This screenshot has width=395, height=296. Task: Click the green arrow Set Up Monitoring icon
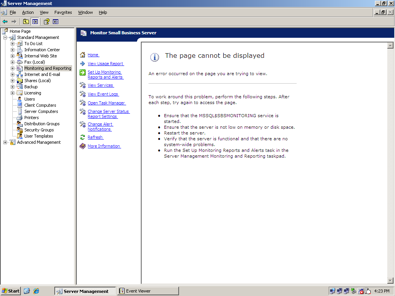[83, 72]
